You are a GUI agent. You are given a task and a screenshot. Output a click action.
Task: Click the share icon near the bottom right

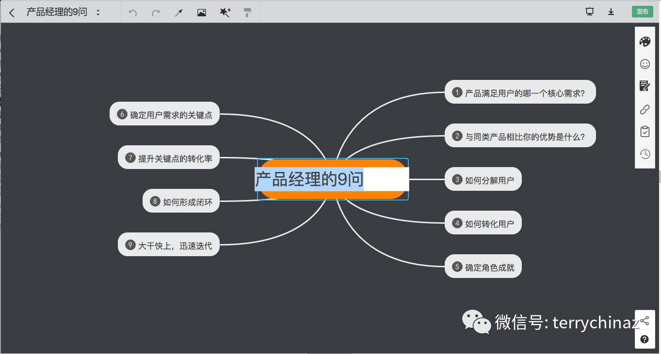645,320
